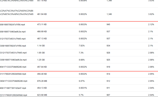Click file path 309/1695709247cf1f56.mp4
Viewport: 158px width, 97px height.
[x=12, y=25]
